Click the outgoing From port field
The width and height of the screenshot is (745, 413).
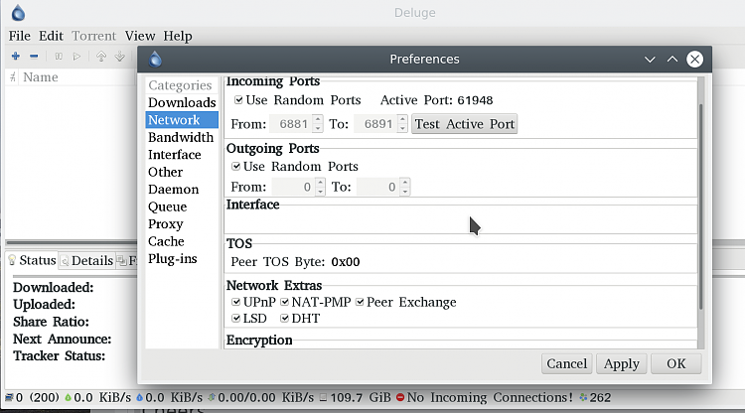click(x=294, y=187)
